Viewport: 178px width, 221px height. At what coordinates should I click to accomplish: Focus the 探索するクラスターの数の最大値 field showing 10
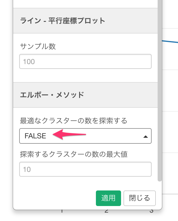click(x=85, y=169)
